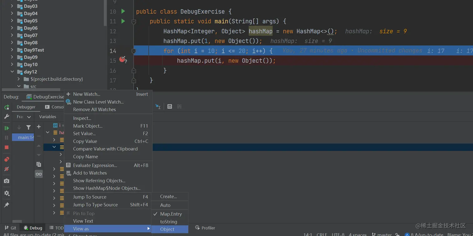Choose Jump To Source menu item
This screenshot has width=473, height=236.
[108, 197]
